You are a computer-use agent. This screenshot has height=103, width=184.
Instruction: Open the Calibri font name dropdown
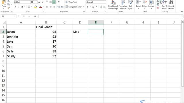pos(29,2)
